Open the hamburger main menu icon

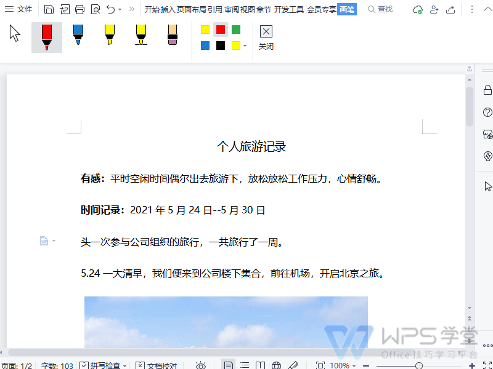click(x=9, y=9)
